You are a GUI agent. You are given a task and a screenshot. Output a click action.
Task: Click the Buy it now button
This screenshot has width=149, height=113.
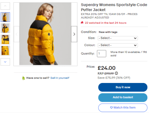123,87
